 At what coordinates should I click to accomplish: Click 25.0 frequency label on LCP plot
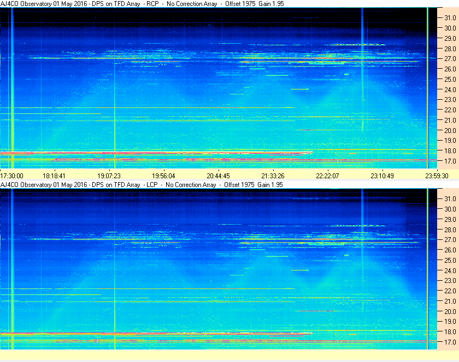(450, 260)
